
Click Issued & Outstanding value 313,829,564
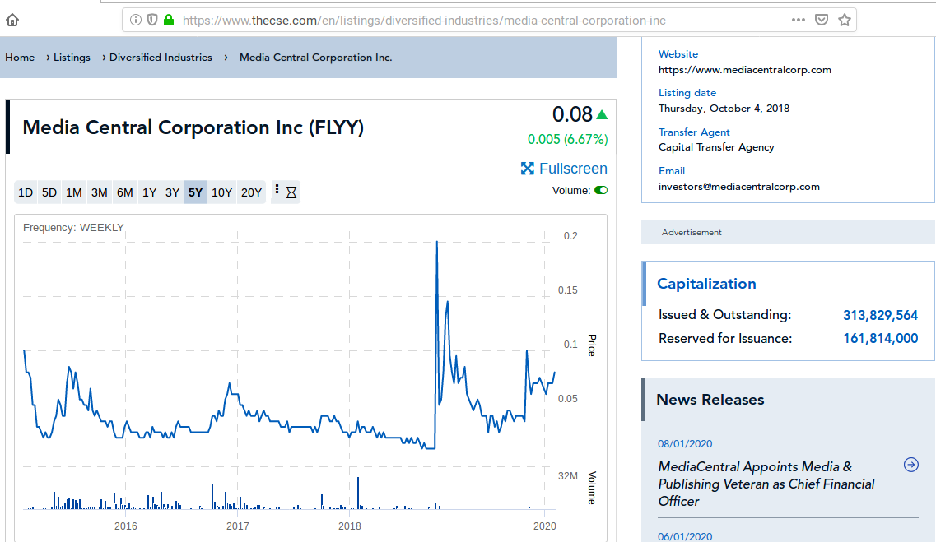tap(880, 316)
